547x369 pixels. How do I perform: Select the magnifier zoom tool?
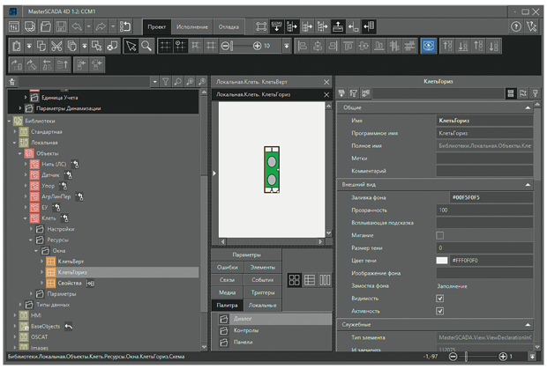click(146, 46)
